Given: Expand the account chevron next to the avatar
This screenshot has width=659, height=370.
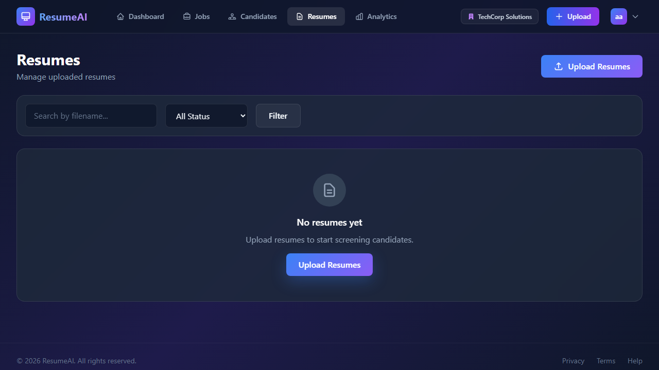Looking at the screenshot, I should (635, 16).
